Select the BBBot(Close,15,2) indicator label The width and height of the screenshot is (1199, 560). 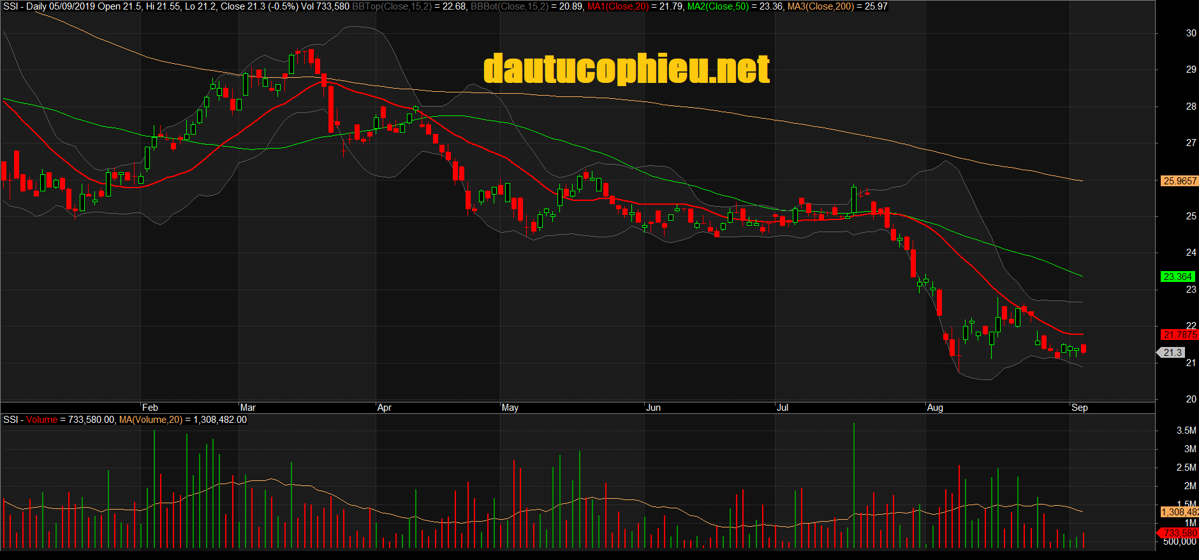point(509,6)
